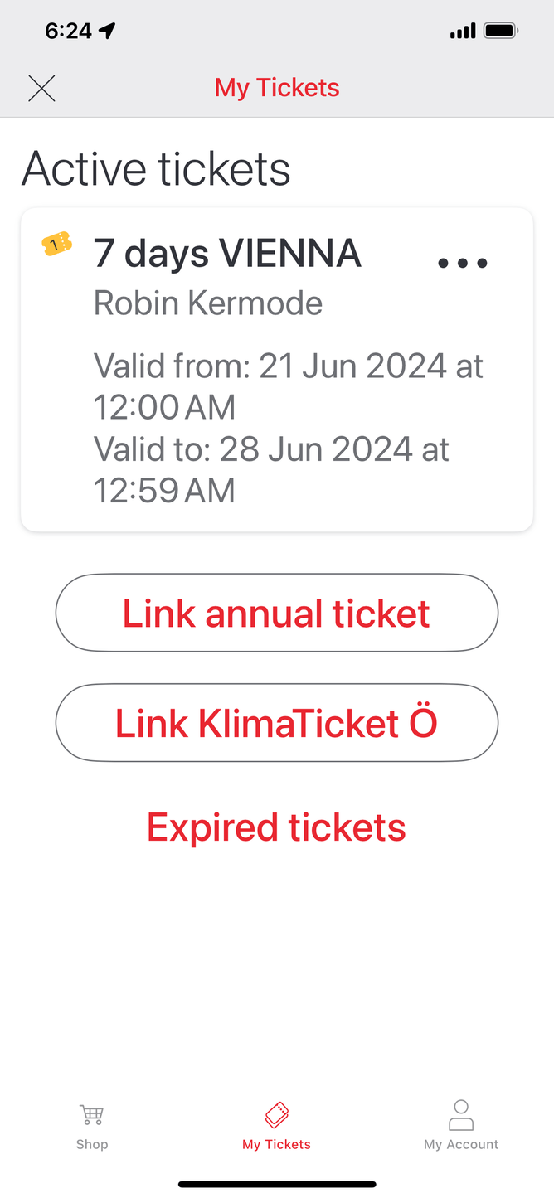The image size is (554, 1198).
Task: Close the My Tickets screen with X
Action: [41, 88]
